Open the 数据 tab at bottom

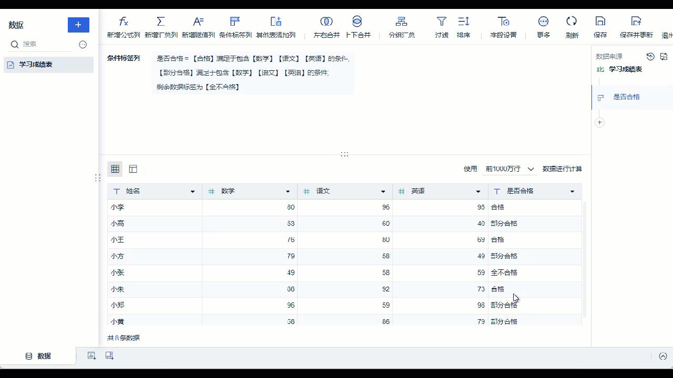(x=38, y=356)
